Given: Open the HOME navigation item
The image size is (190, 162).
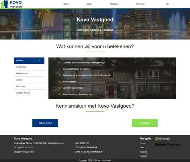Looking at the screenshot, I should tap(66, 4).
